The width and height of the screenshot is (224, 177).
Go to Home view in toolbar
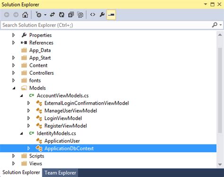pyautogui.click(x=25, y=15)
